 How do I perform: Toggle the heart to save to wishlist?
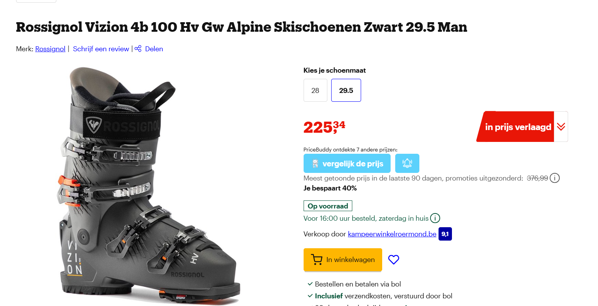tap(393, 259)
